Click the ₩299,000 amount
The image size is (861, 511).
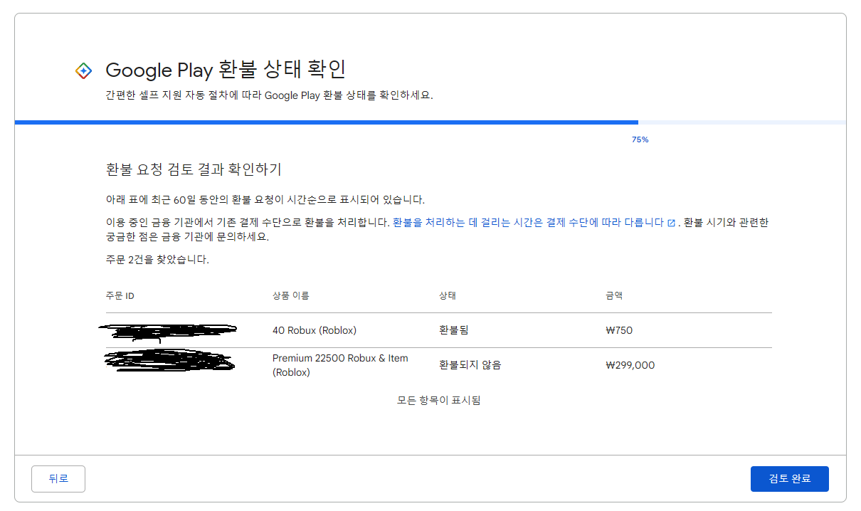click(630, 365)
